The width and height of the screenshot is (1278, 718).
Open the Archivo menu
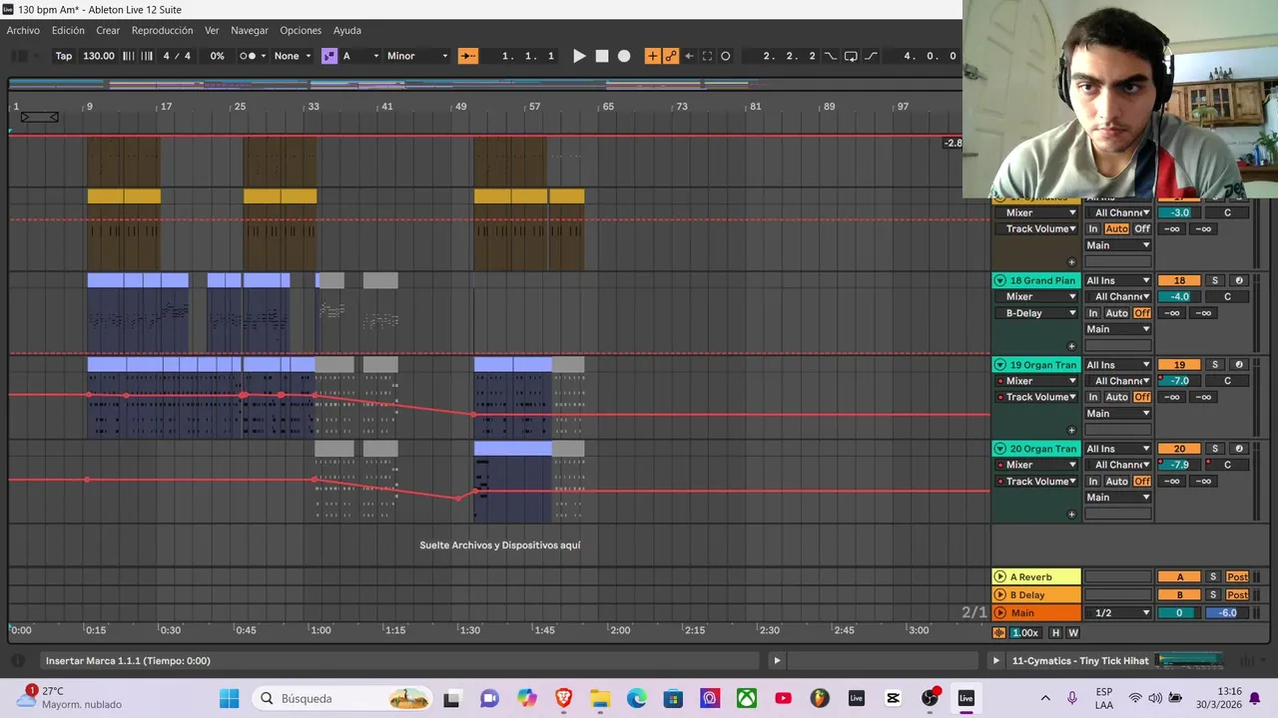click(23, 30)
